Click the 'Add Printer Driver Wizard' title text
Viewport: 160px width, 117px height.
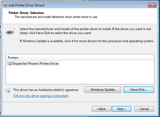(x=26, y=5)
